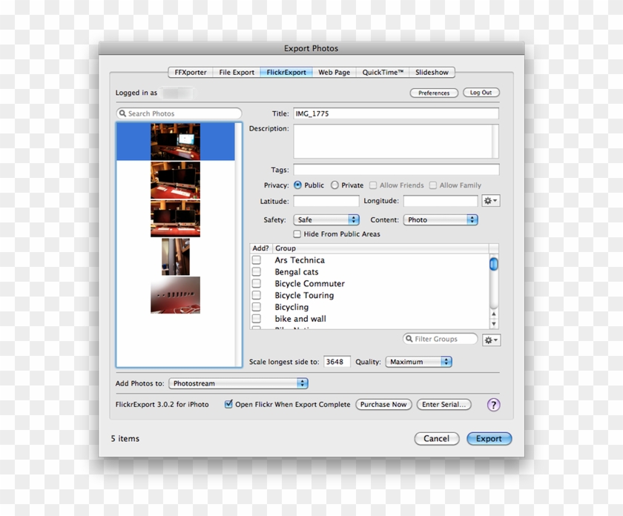Click the magnifier icon in Search Photos
The height and width of the screenshot is (516, 623).
[123, 113]
